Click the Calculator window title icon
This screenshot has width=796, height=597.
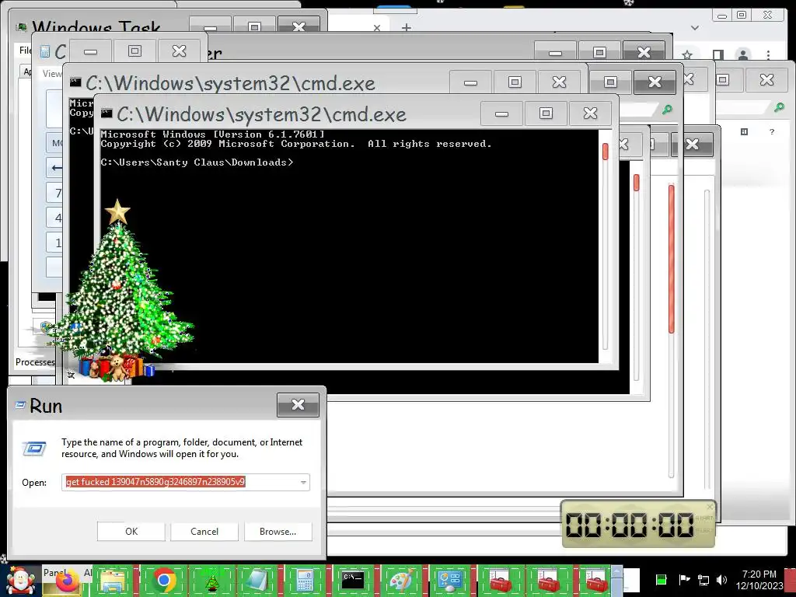click(x=45, y=51)
